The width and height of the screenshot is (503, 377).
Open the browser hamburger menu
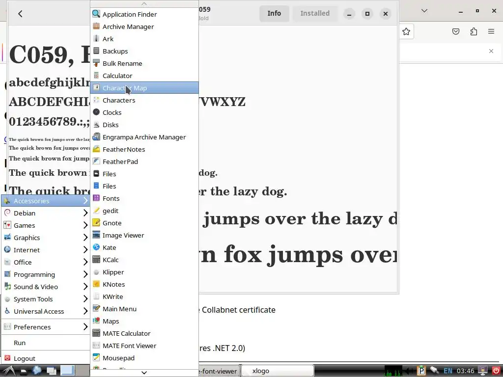click(x=491, y=31)
